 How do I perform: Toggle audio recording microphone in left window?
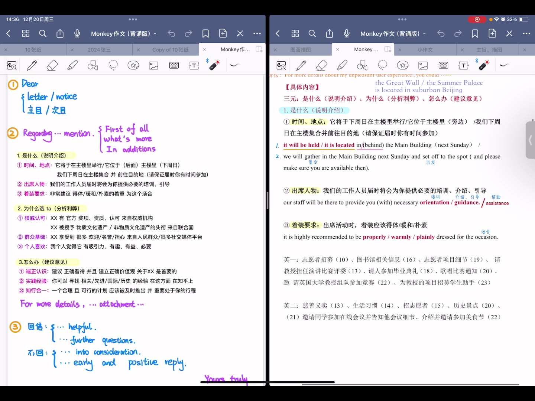pyautogui.click(x=77, y=33)
